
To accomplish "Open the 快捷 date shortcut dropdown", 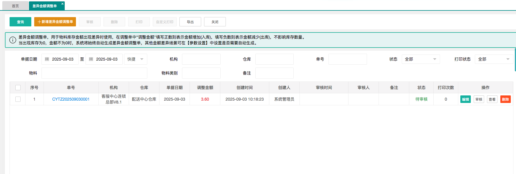I will pyautogui.click(x=135, y=59).
